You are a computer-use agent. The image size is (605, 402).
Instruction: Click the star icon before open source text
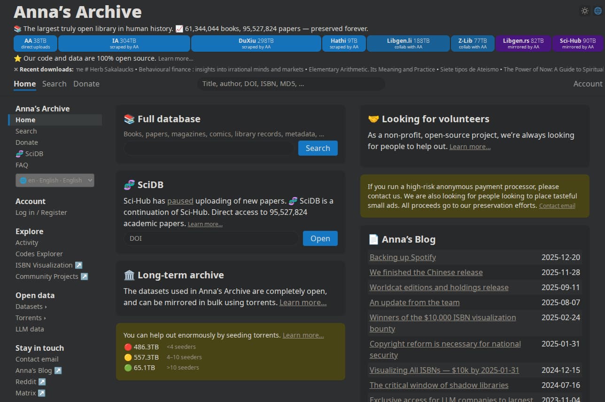click(18, 58)
